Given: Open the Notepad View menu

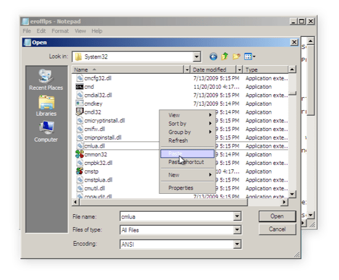Looking at the screenshot, I should point(80,31).
